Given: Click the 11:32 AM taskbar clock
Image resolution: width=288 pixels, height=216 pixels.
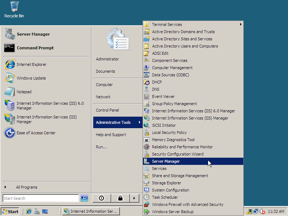Looking at the screenshot, I should (x=276, y=211).
